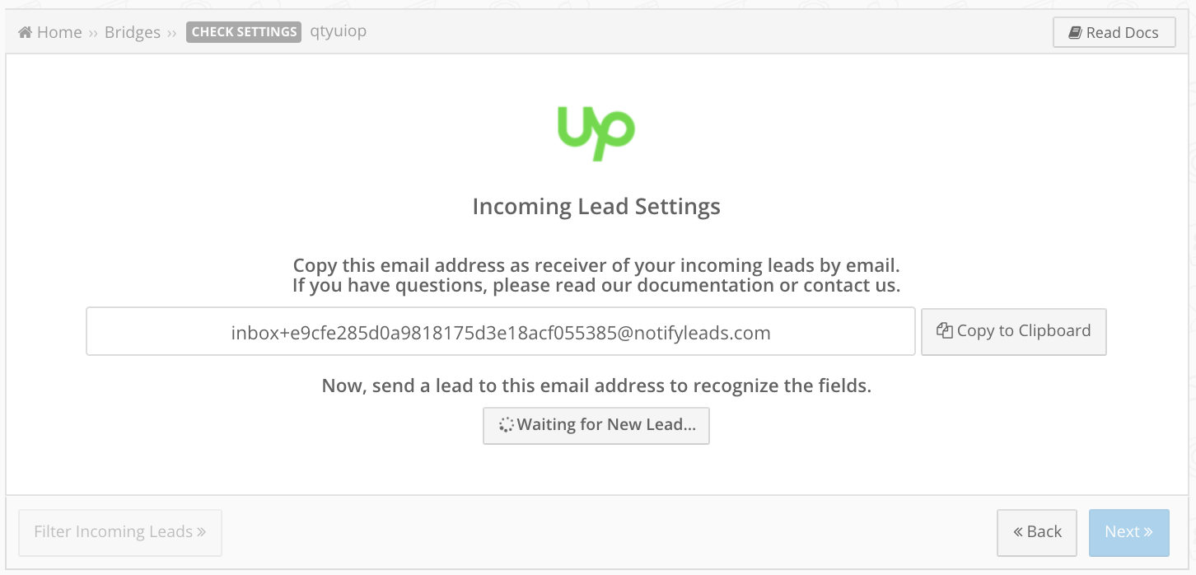Click the Copy to Clipboard text

1024,330
